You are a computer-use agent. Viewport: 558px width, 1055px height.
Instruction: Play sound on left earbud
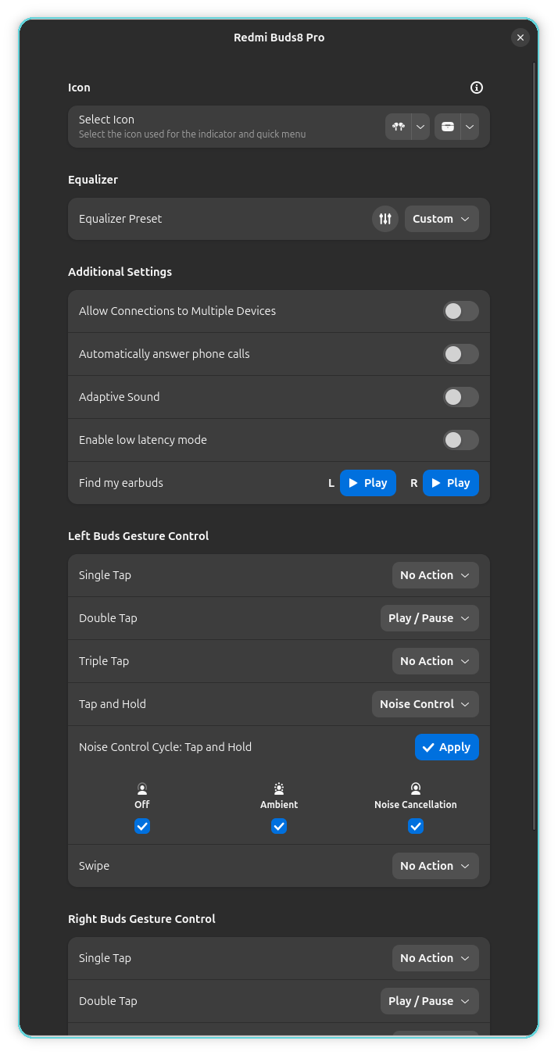(368, 483)
